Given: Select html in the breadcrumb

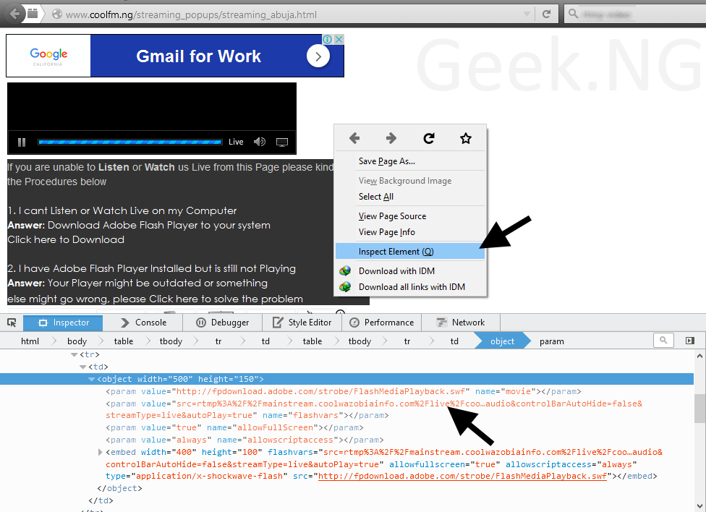Looking at the screenshot, I should click(x=30, y=341).
